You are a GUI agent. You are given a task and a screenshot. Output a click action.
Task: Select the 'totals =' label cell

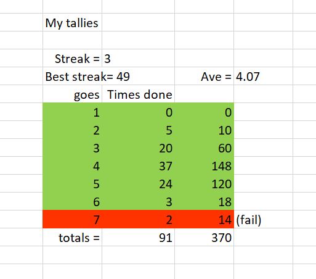click(72, 237)
